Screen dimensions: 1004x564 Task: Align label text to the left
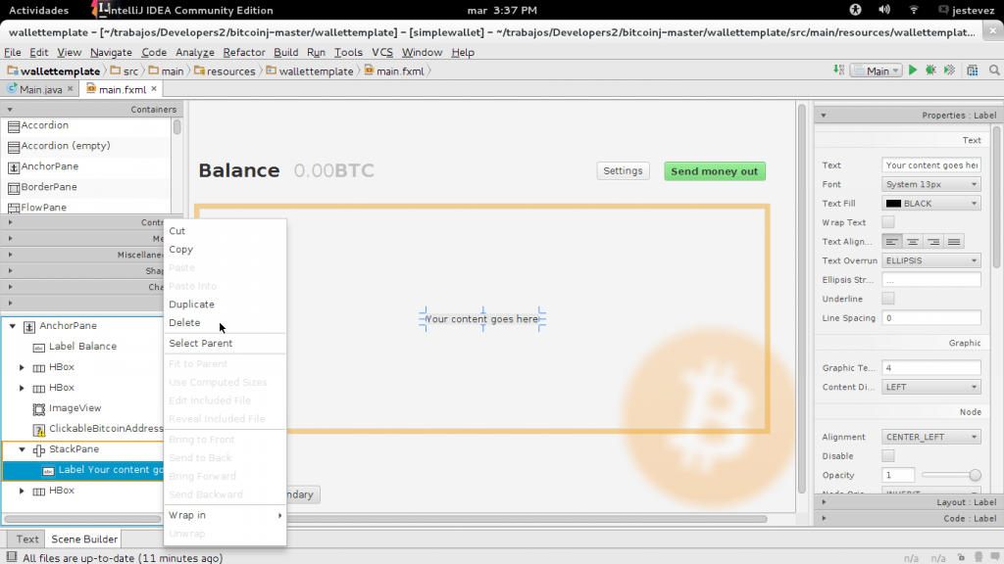(x=892, y=242)
